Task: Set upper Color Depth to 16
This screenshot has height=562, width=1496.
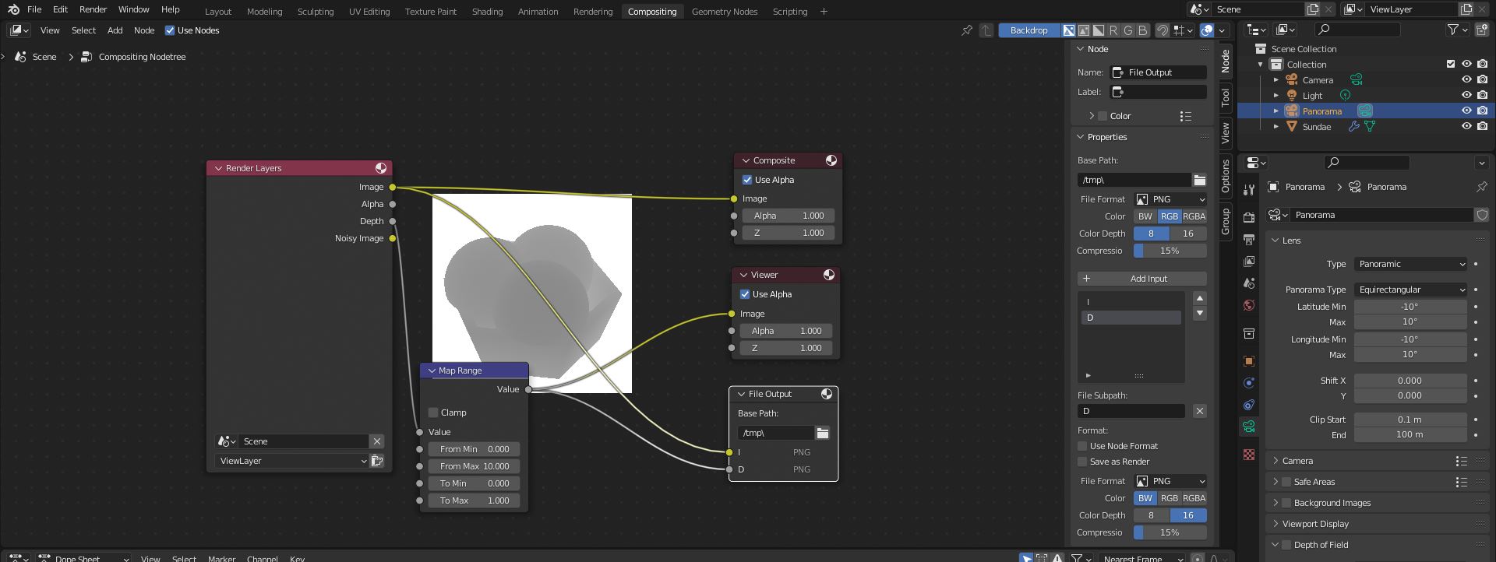Action: coord(1188,234)
